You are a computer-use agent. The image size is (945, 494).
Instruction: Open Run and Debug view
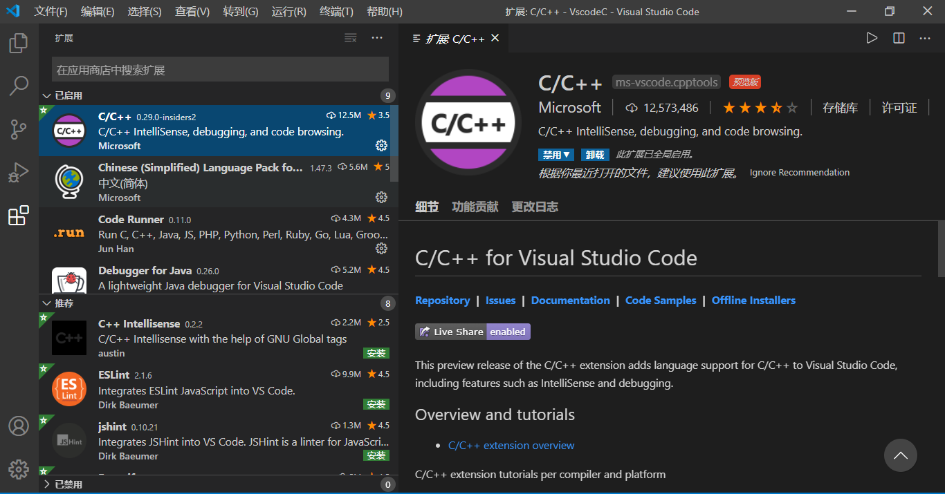click(19, 172)
